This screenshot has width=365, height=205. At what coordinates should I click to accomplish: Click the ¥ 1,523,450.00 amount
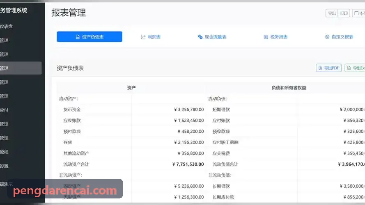189,121
